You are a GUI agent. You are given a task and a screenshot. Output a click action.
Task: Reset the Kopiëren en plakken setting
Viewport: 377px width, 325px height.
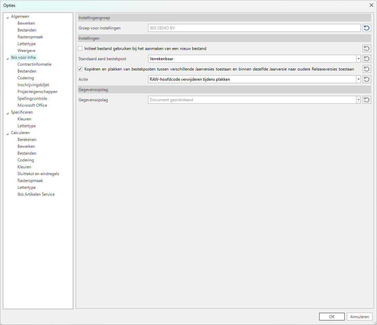pyautogui.click(x=367, y=69)
